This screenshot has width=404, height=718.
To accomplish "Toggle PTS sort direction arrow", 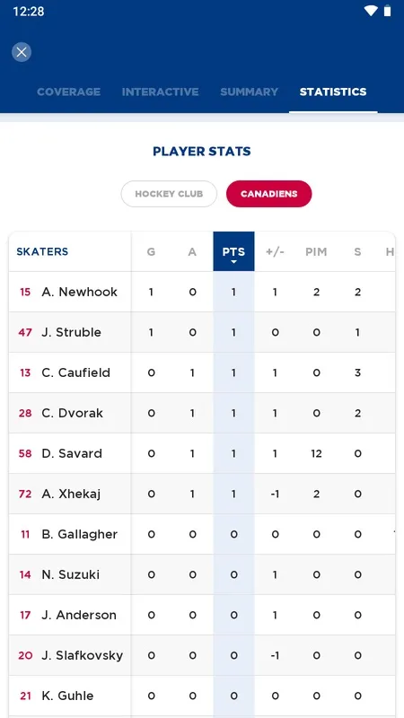I will 233,262.
